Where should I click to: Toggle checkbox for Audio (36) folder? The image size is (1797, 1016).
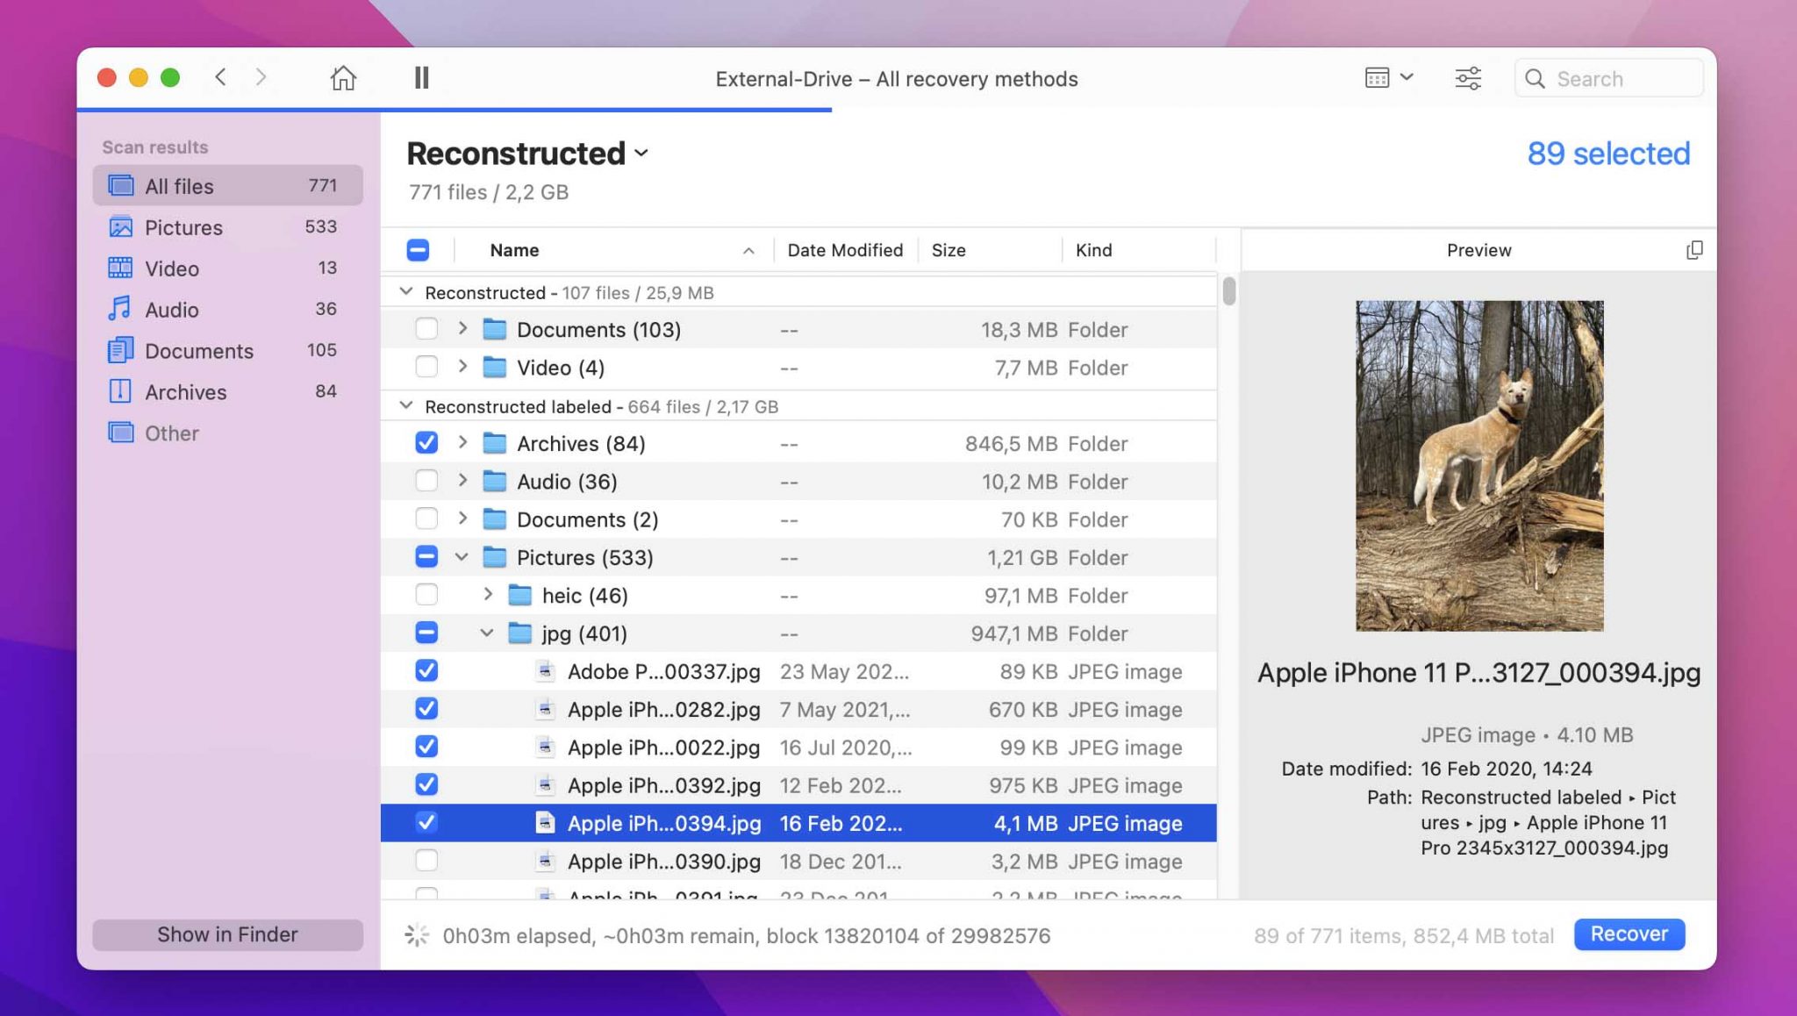pyautogui.click(x=427, y=482)
